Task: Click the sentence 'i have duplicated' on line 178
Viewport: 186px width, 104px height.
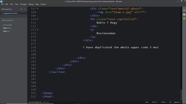Action: click(x=97, y=47)
